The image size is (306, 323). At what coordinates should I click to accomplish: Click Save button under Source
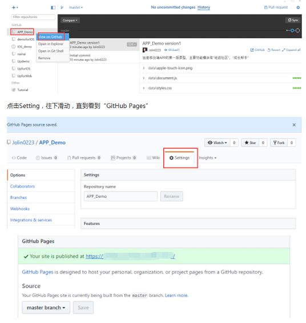point(83,308)
